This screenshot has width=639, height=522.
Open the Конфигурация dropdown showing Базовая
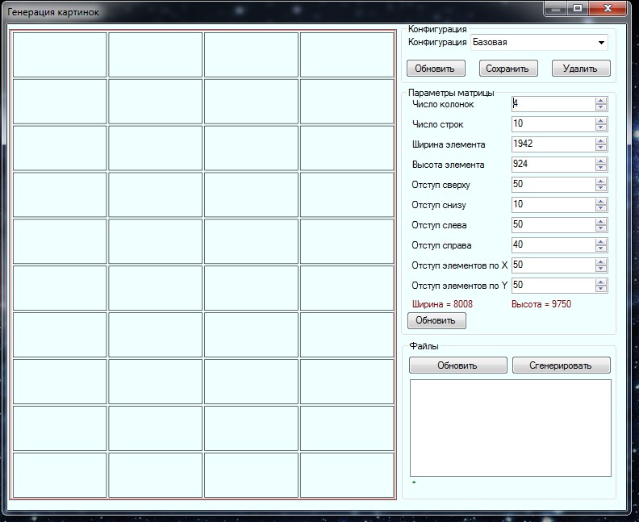click(539, 43)
